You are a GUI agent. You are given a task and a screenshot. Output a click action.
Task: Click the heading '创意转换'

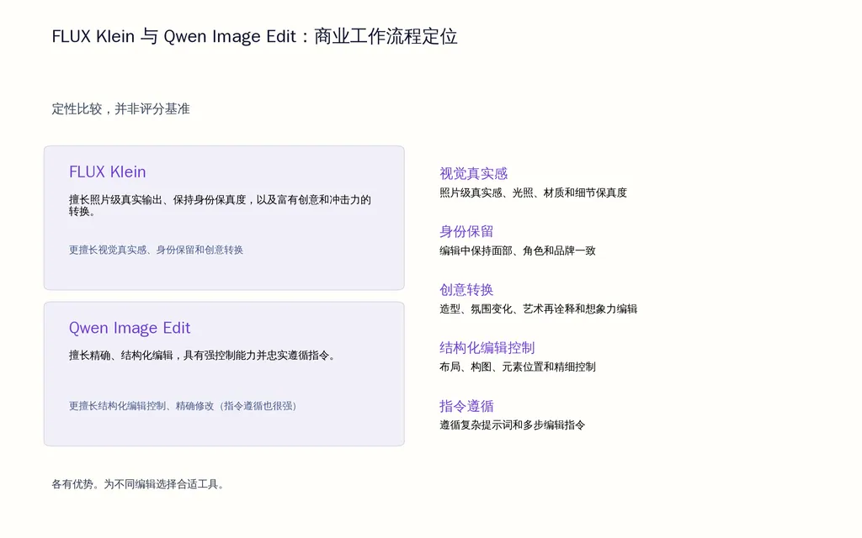(x=466, y=289)
